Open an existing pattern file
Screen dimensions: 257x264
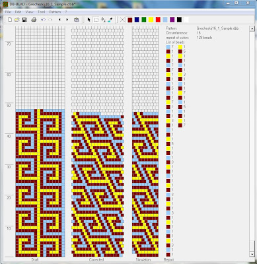(x=17, y=20)
